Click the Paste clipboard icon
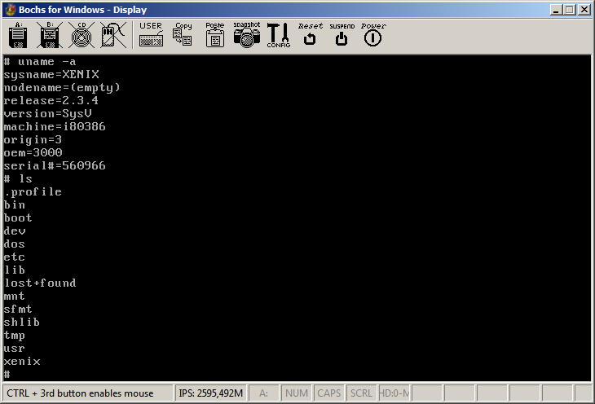This screenshot has height=404, width=595. point(215,34)
